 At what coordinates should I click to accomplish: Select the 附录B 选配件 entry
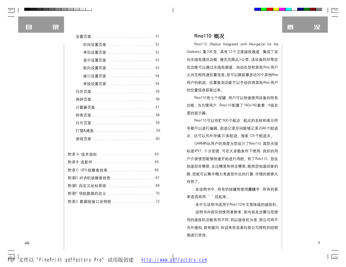pyautogui.click(x=113, y=162)
